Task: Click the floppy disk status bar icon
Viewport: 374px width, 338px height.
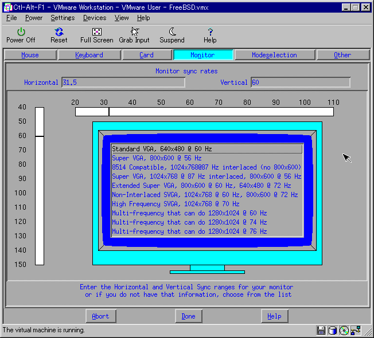Action: tap(321, 330)
